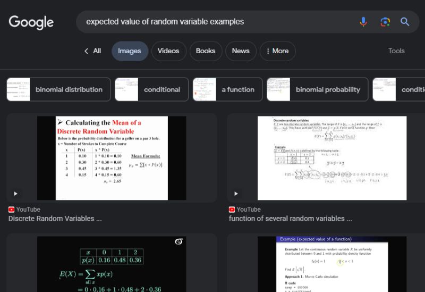Click the magnifying glass search icon
Image resolution: width=425 pixels, height=292 pixels.
point(405,22)
